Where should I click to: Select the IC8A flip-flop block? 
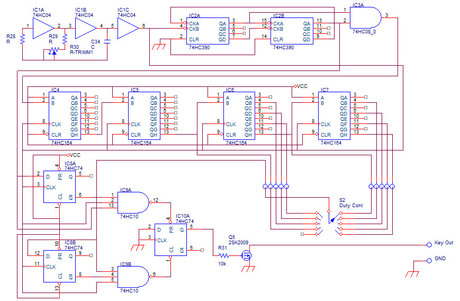click(x=60, y=187)
